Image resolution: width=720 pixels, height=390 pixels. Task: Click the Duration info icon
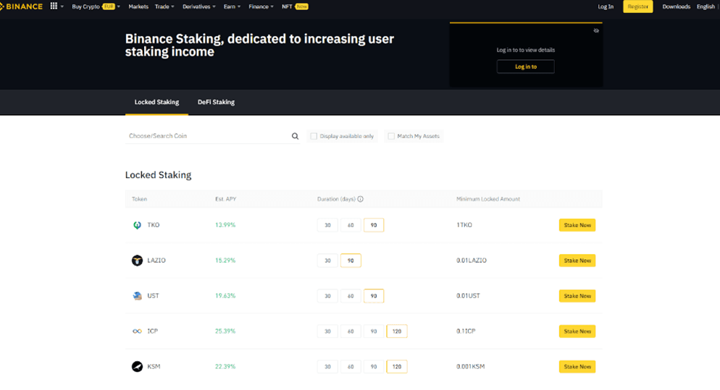click(x=360, y=199)
